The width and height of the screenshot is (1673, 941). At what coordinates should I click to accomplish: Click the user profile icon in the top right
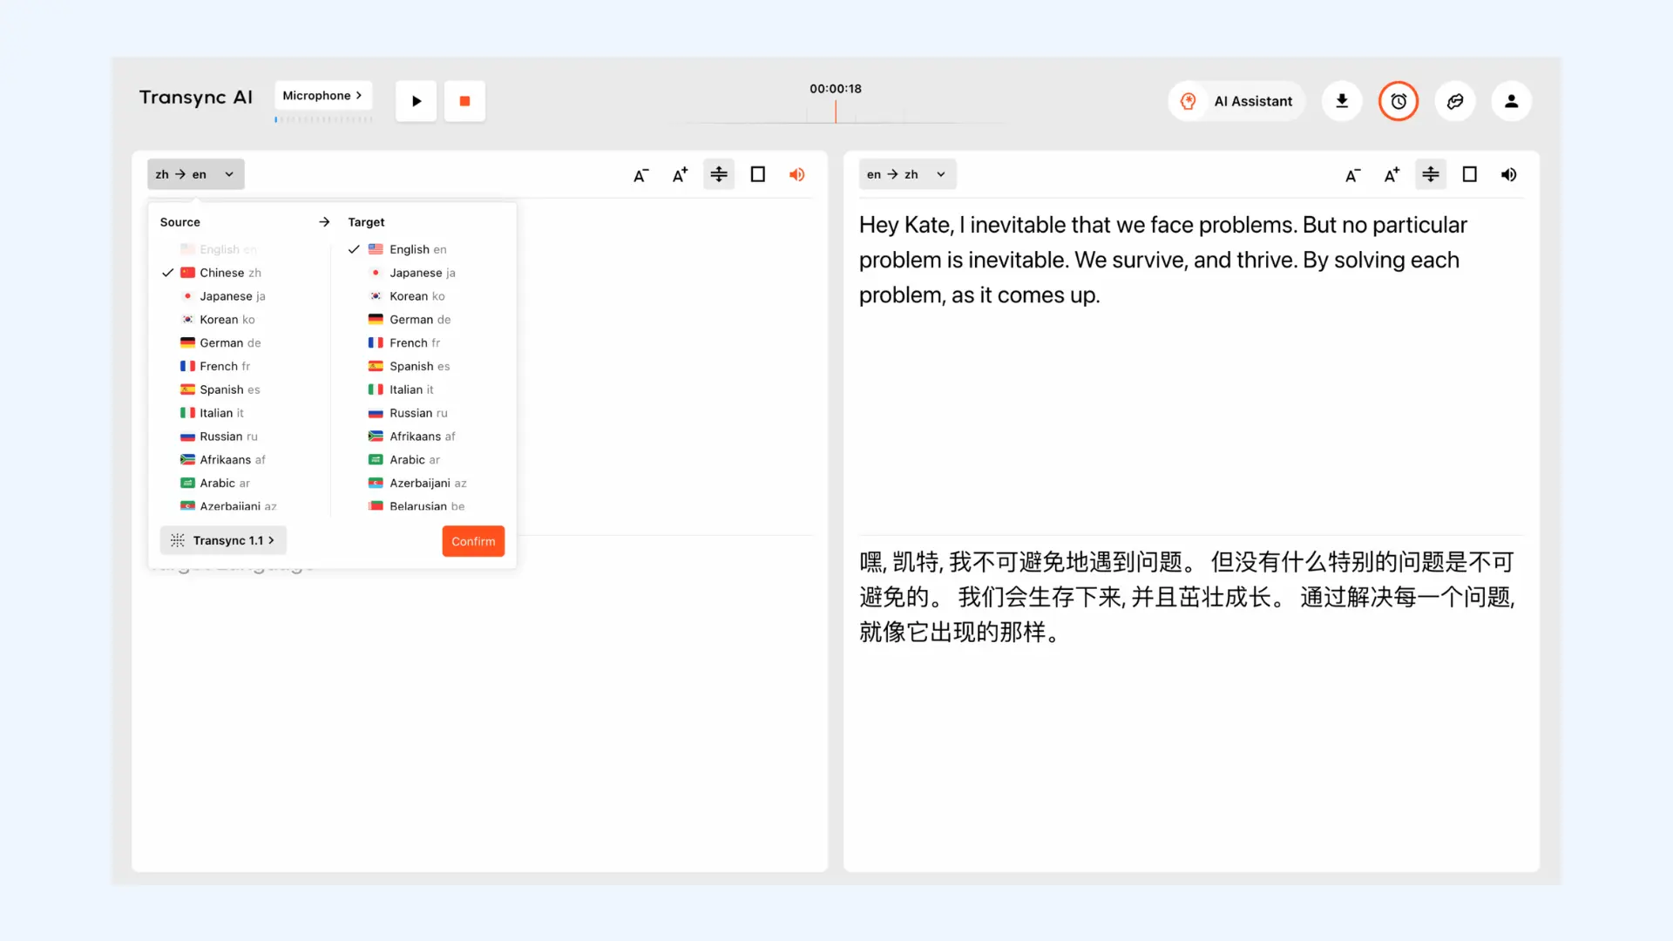coord(1512,100)
